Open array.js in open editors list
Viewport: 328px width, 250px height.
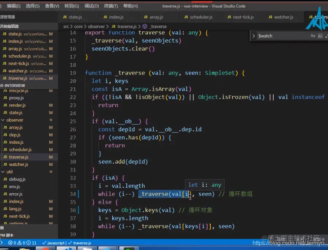click(29, 49)
